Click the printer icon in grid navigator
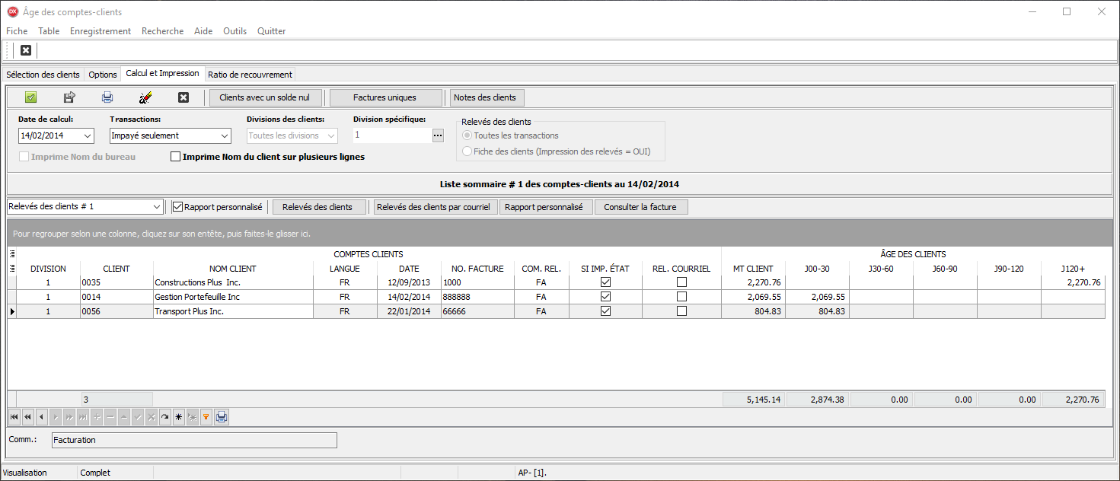The height and width of the screenshot is (481, 1120). tap(221, 417)
